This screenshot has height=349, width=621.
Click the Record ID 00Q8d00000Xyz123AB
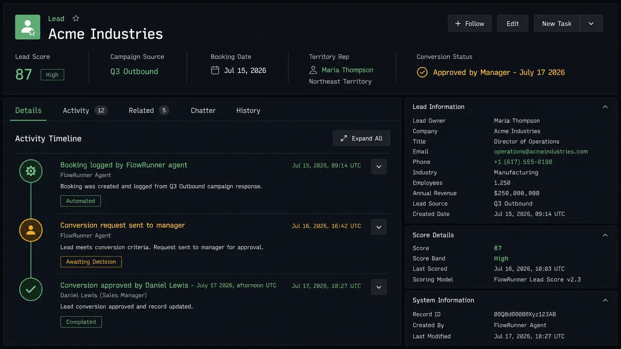525,314
